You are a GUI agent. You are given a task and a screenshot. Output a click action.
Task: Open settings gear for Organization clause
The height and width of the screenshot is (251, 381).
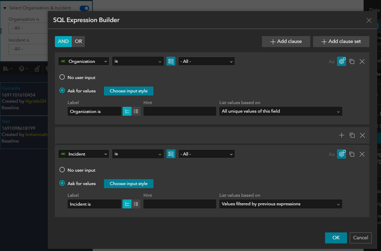(x=341, y=61)
